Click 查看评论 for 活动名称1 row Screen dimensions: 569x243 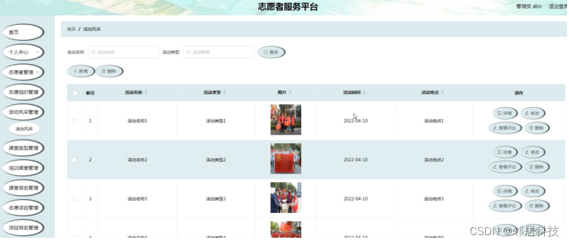point(505,127)
